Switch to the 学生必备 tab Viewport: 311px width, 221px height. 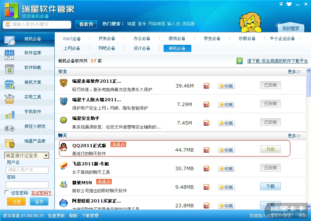(x=212, y=39)
